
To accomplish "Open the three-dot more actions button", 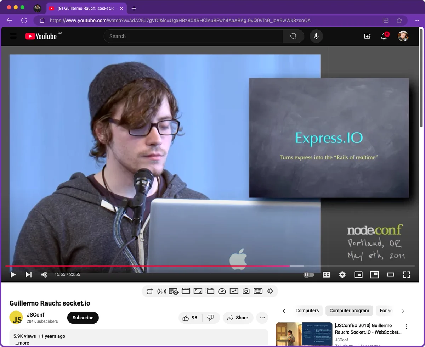I will [262, 318].
